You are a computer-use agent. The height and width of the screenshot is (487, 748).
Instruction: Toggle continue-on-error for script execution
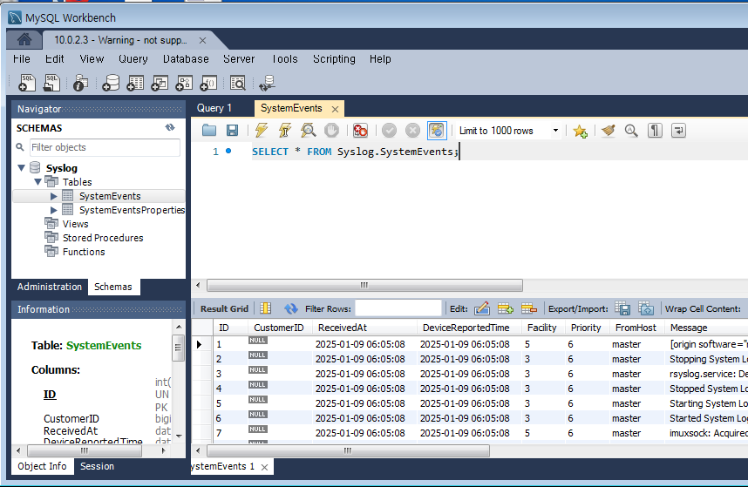[360, 130]
